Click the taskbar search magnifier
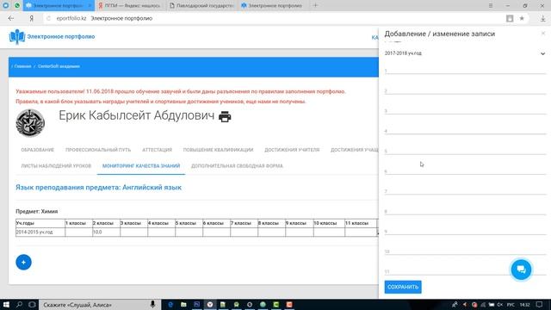This screenshot has width=551, height=310. tap(19, 304)
